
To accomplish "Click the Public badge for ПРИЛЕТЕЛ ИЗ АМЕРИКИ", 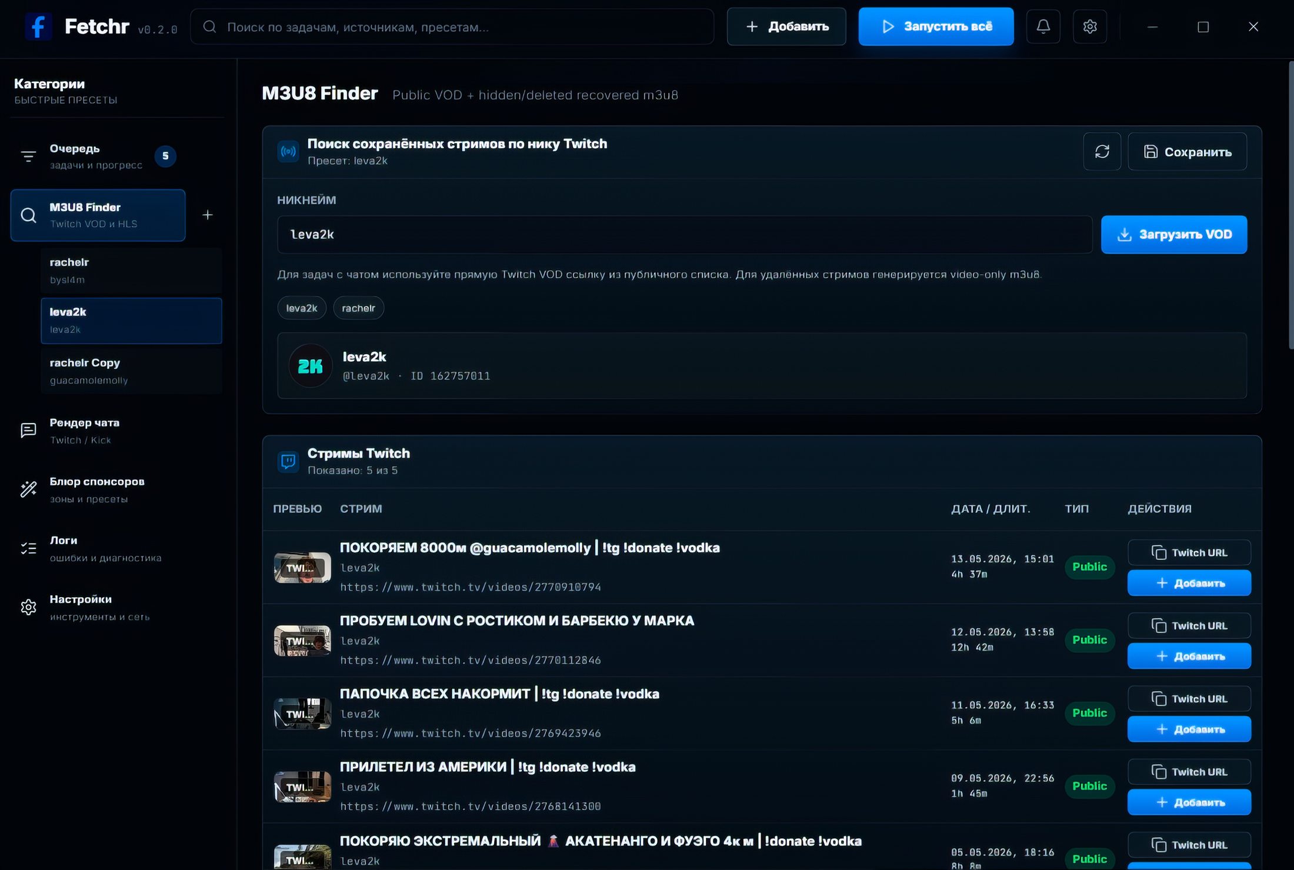I will point(1089,786).
